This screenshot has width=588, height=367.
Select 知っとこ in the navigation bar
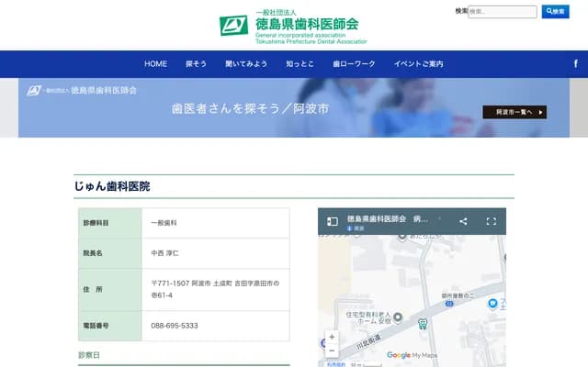click(x=300, y=64)
